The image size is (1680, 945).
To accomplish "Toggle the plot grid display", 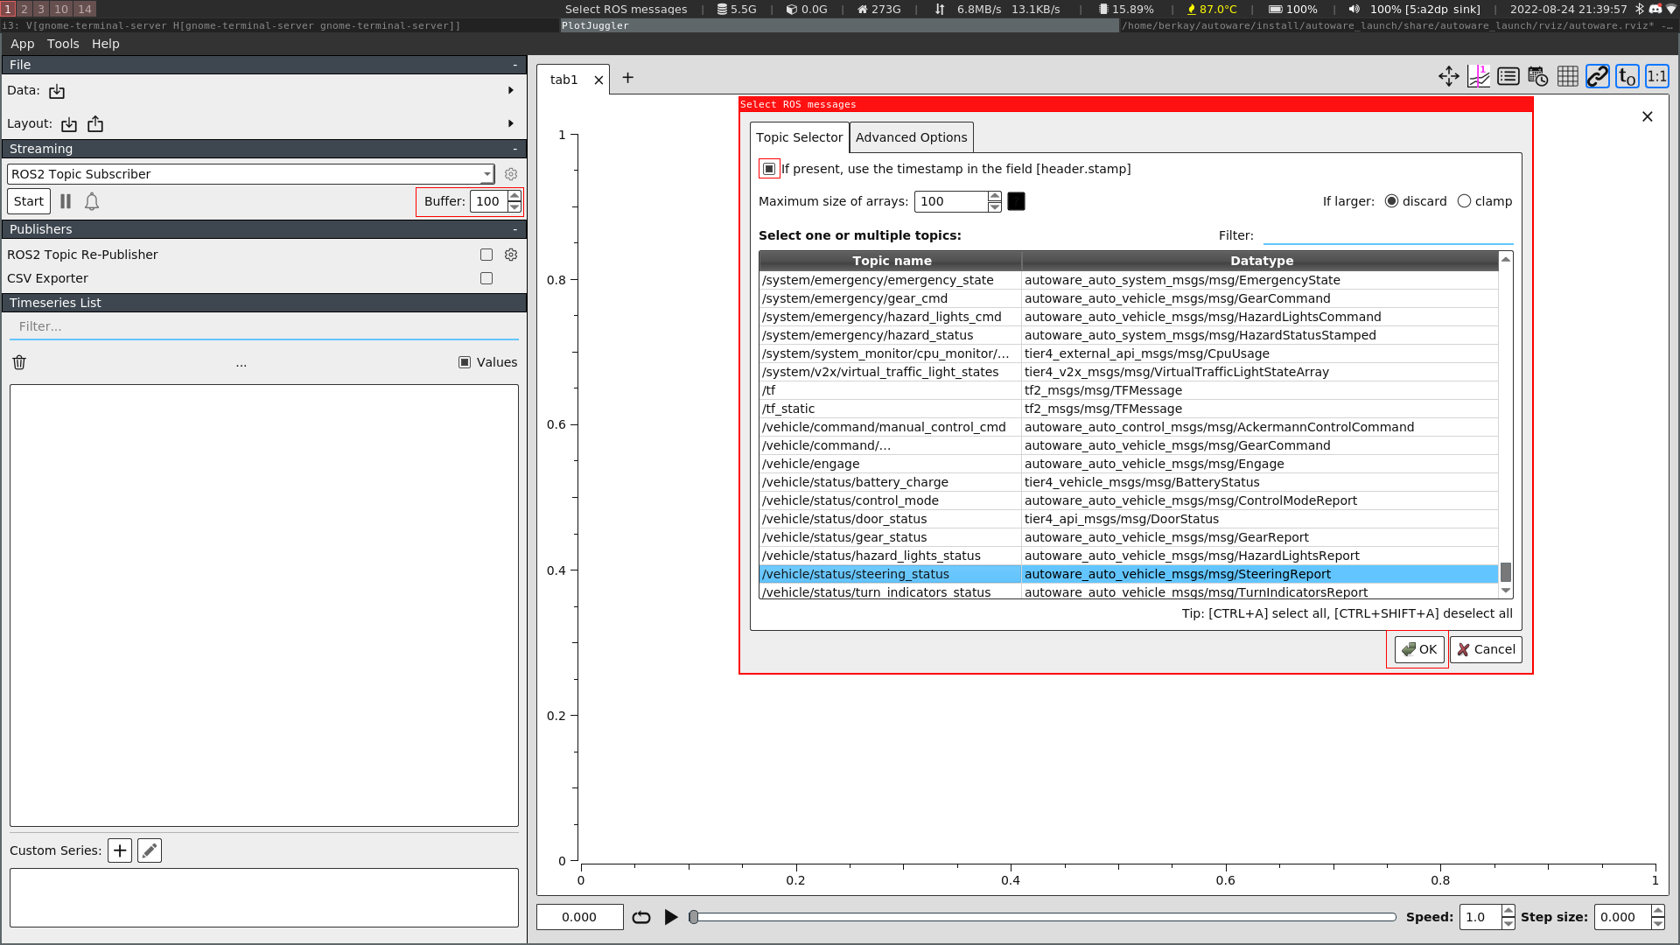I will pyautogui.click(x=1567, y=76).
